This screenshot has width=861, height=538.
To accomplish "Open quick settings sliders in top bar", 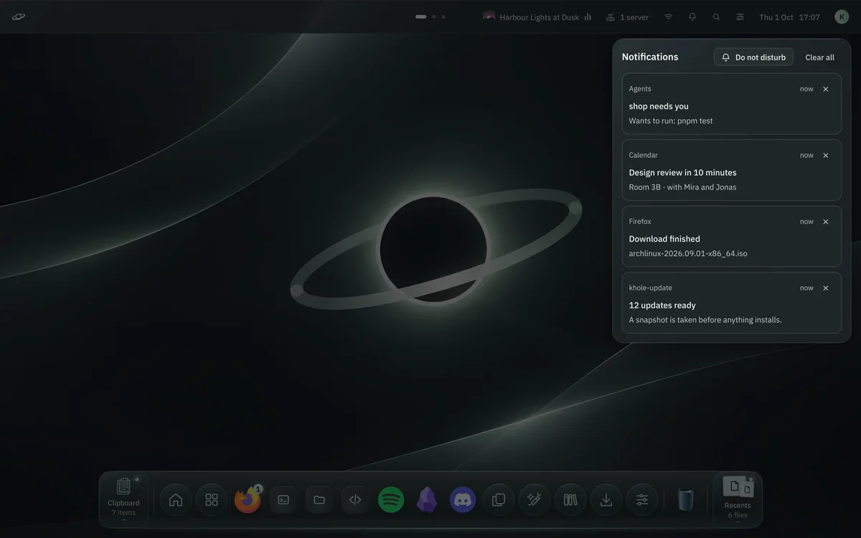I will pos(740,17).
